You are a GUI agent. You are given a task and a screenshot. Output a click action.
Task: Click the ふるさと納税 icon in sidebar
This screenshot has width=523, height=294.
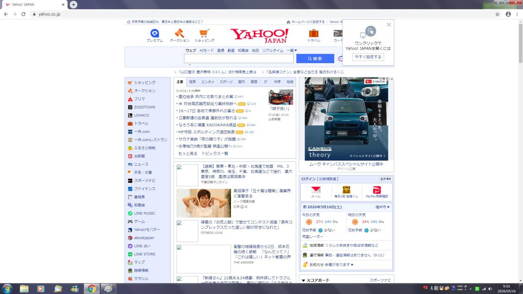point(130,148)
